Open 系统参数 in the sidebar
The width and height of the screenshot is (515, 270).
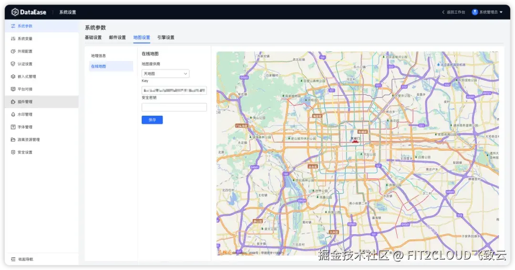[x=41, y=26]
